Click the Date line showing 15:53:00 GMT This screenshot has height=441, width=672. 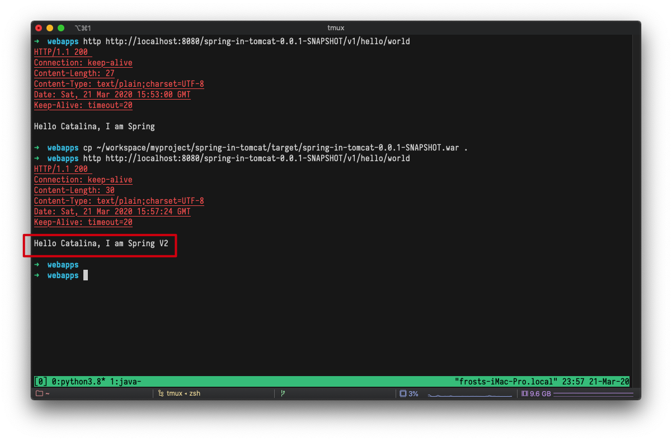click(112, 95)
